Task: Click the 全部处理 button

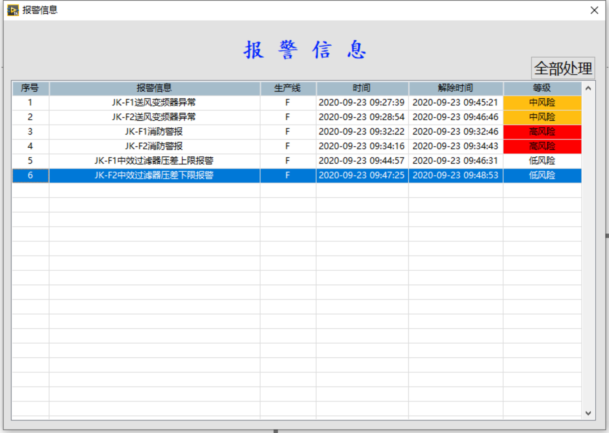Action: point(563,68)
